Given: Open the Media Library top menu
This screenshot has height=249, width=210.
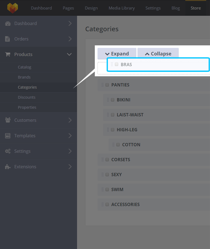Looking at the screenshot, I should pyautogui.click(x=122, y=8).
